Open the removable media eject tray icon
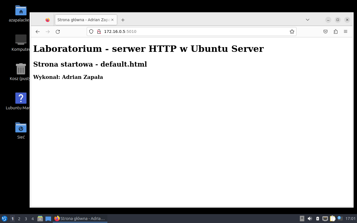357x223 pixels. [302, 219]
